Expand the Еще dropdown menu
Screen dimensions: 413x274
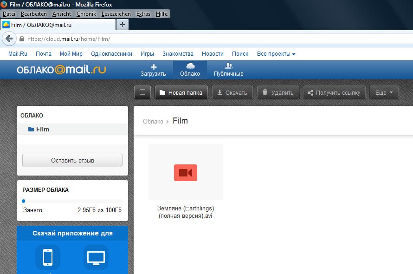click(x=384, y=92)
